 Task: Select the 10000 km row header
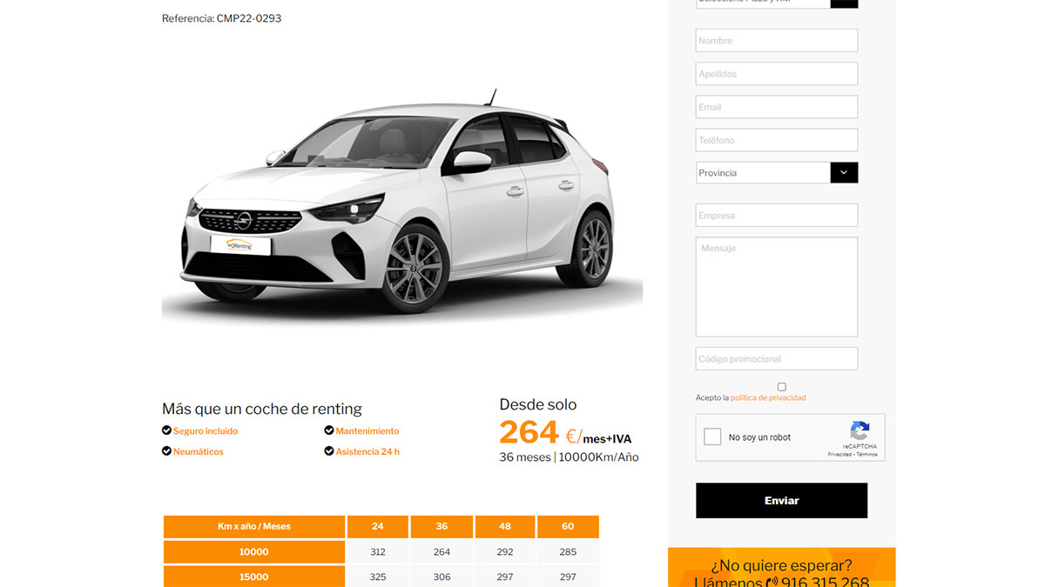pos(254,551)
